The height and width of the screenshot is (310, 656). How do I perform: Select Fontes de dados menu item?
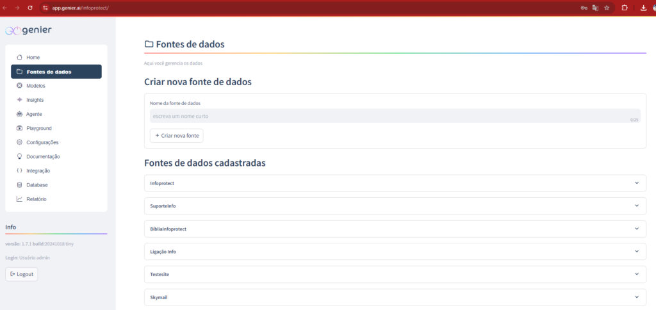click(x=56, y=72)
